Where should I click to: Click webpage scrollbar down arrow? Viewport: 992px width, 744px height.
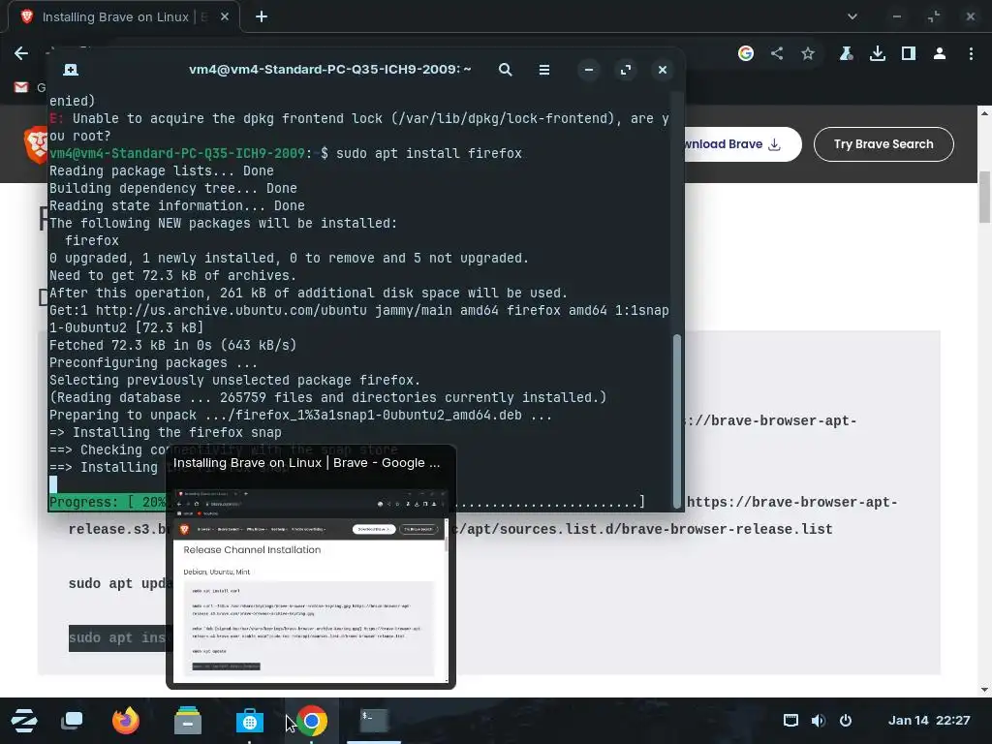984,690
